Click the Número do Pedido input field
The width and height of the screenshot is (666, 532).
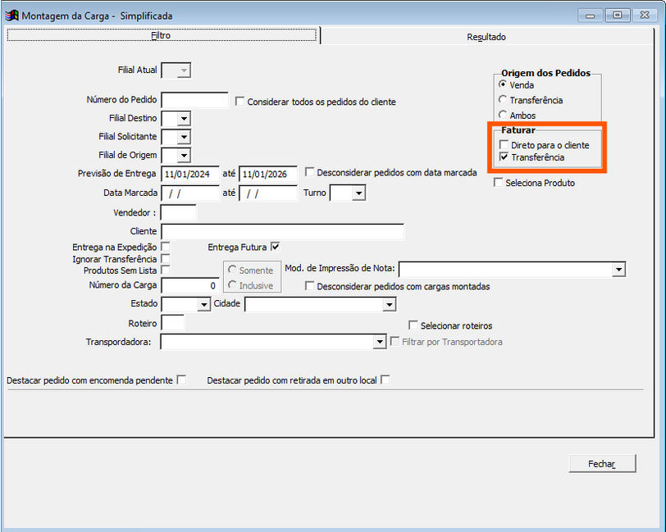[x=194, y=101]
